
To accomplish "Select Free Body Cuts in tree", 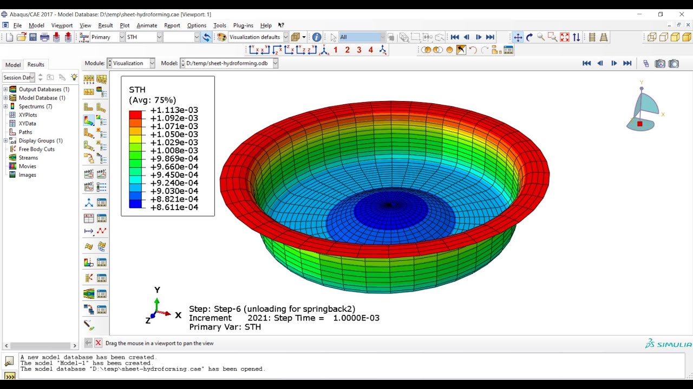I will click(x=36, y=149).
